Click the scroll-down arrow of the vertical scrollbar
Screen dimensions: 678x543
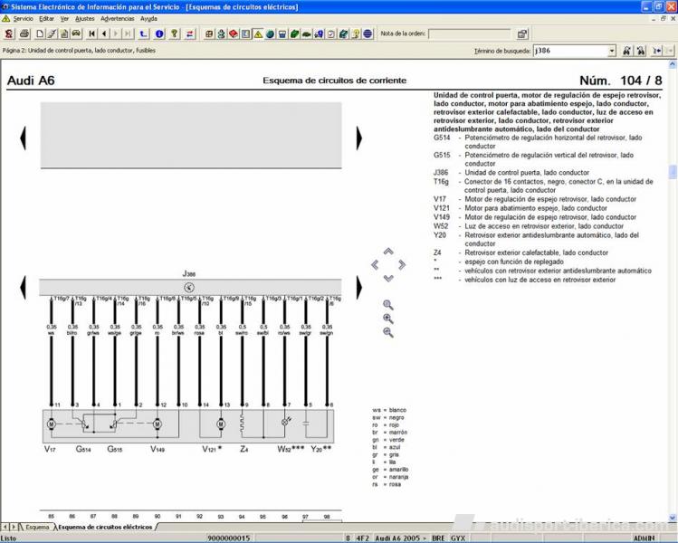pyautogui.click(x=673, y=517)
